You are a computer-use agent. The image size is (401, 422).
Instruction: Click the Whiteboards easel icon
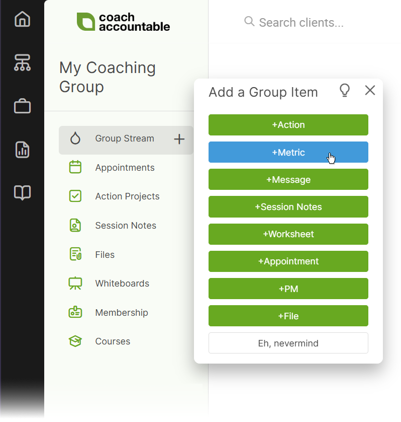(x=75, y=283)
